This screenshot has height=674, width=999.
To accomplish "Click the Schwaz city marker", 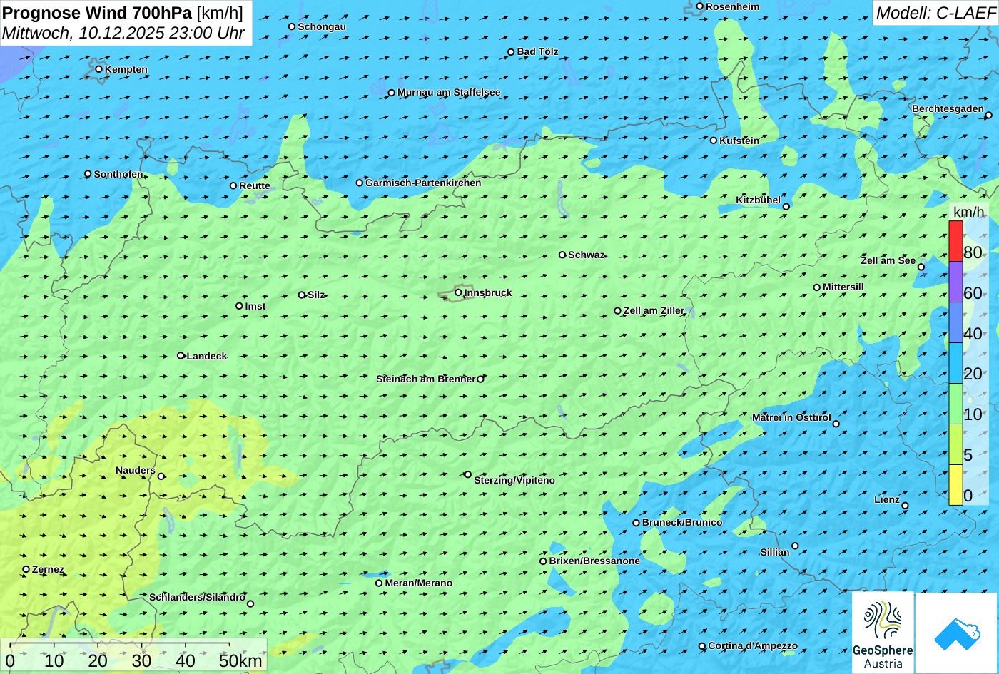I will click(x=562, y=255).
